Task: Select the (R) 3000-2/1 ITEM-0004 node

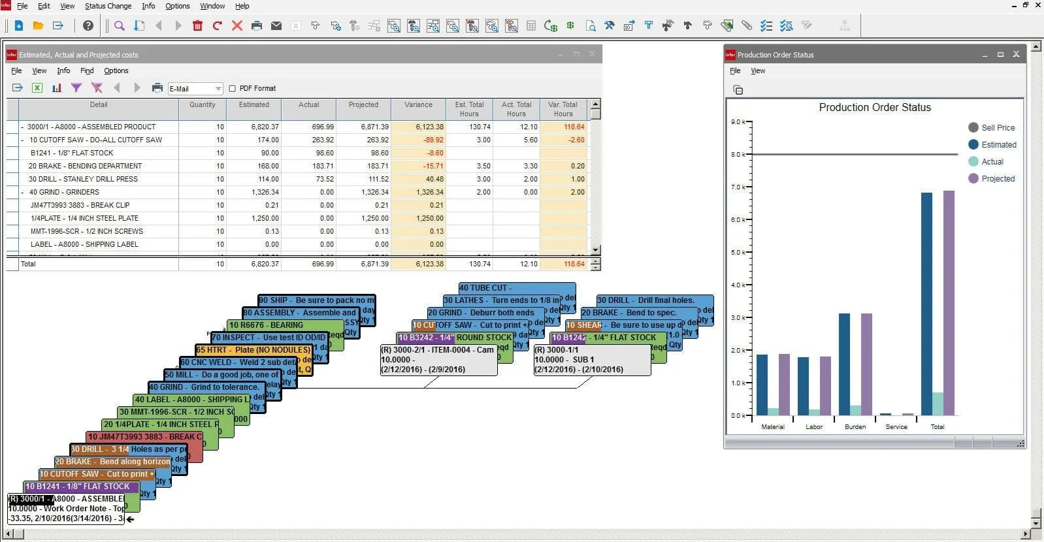Action: [x=438, y=360]
